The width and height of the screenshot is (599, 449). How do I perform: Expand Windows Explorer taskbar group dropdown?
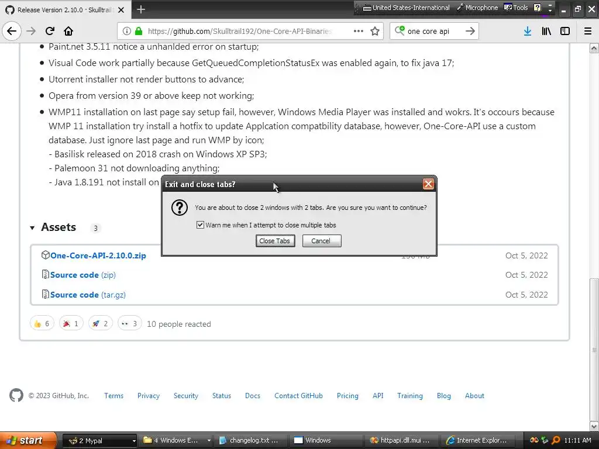pyautogui.click(x=209, y=441)
